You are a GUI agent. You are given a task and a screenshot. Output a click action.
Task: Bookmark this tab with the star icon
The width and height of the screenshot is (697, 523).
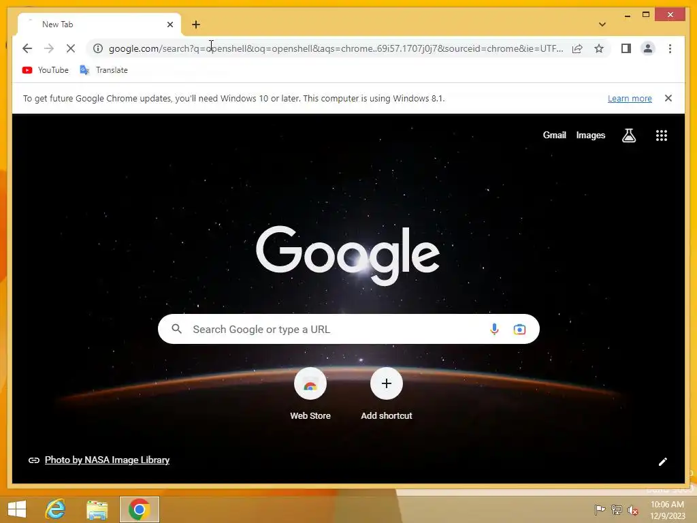pyautogui.click(x=599, y=48)
